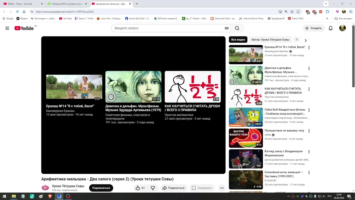
Task: Subscribe with the Подписаться button
Action: click(101, 188)
